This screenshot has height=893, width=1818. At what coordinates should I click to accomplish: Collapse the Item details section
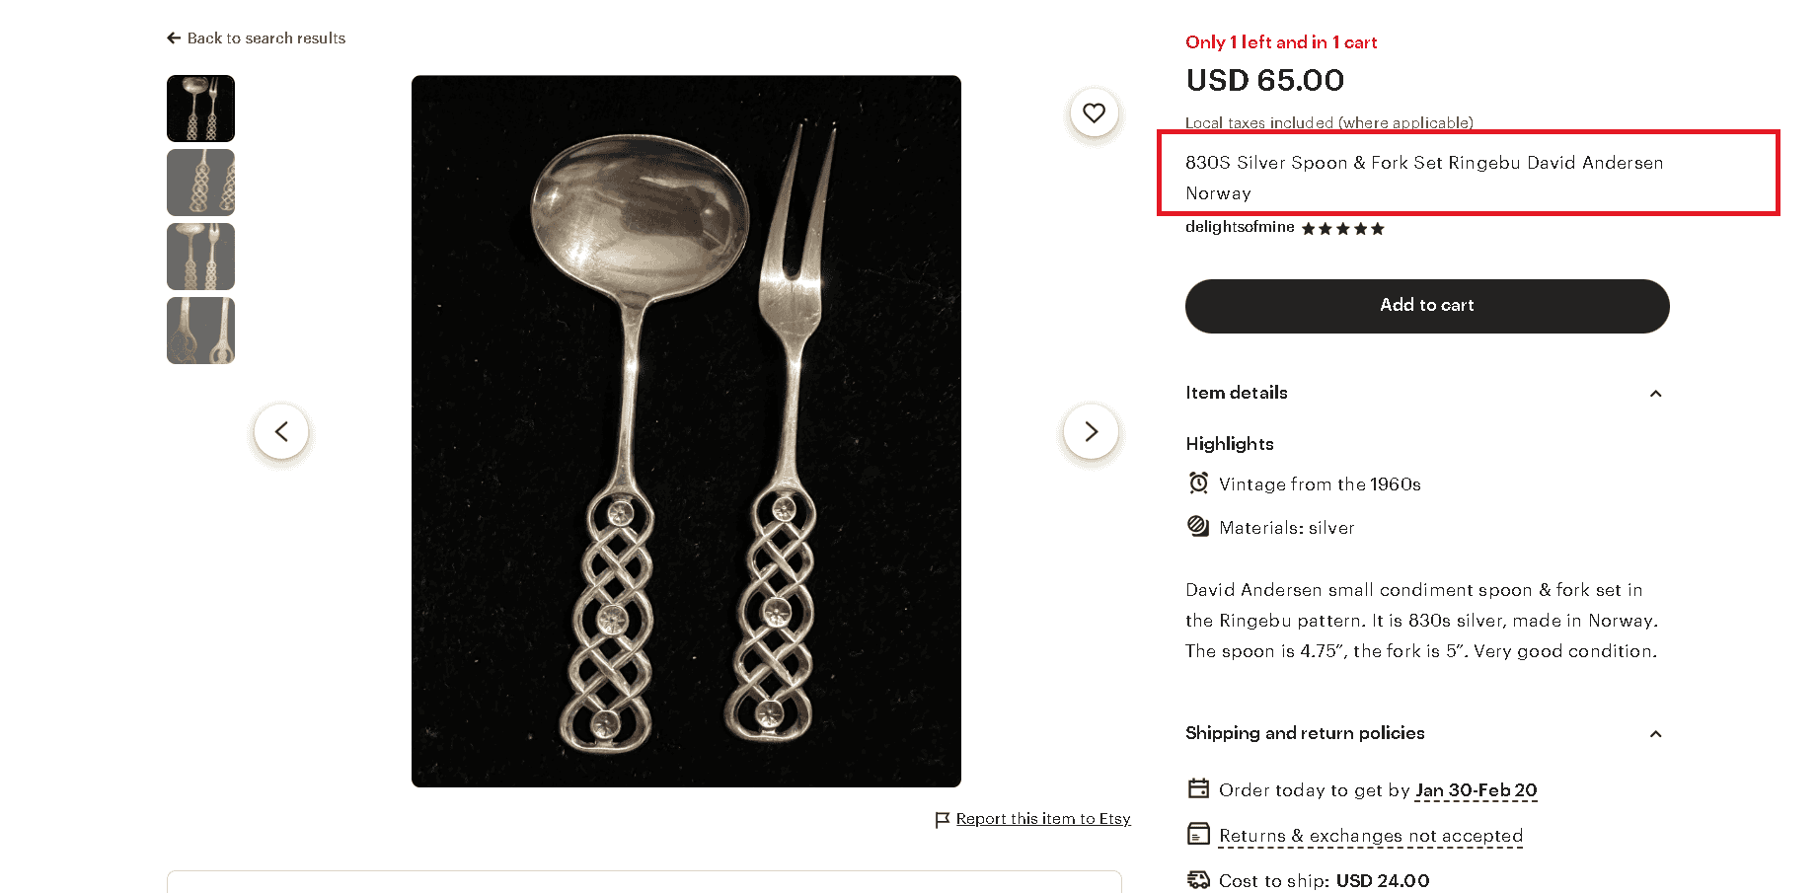tap(1655, 393)
